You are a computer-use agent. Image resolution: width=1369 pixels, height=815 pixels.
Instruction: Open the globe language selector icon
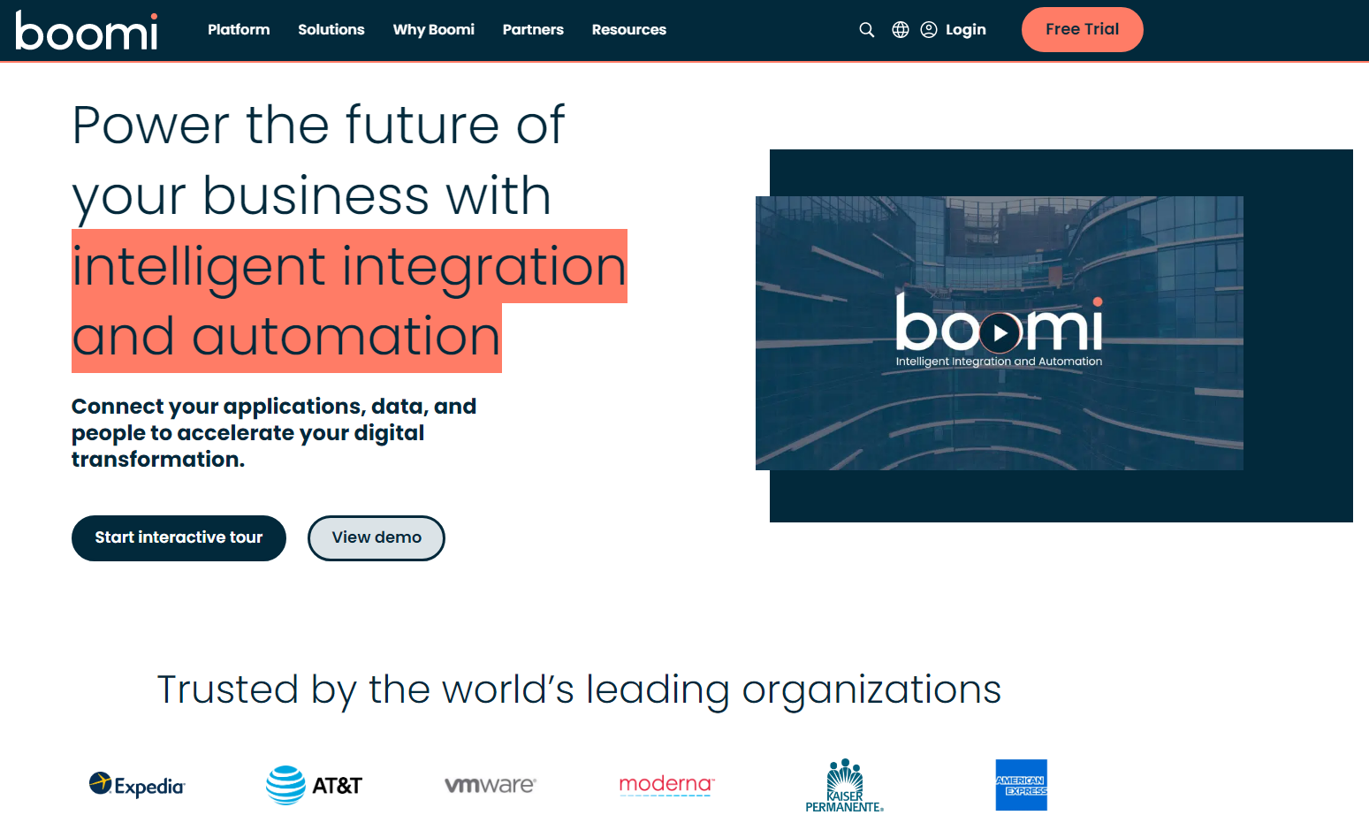point(901,30)
